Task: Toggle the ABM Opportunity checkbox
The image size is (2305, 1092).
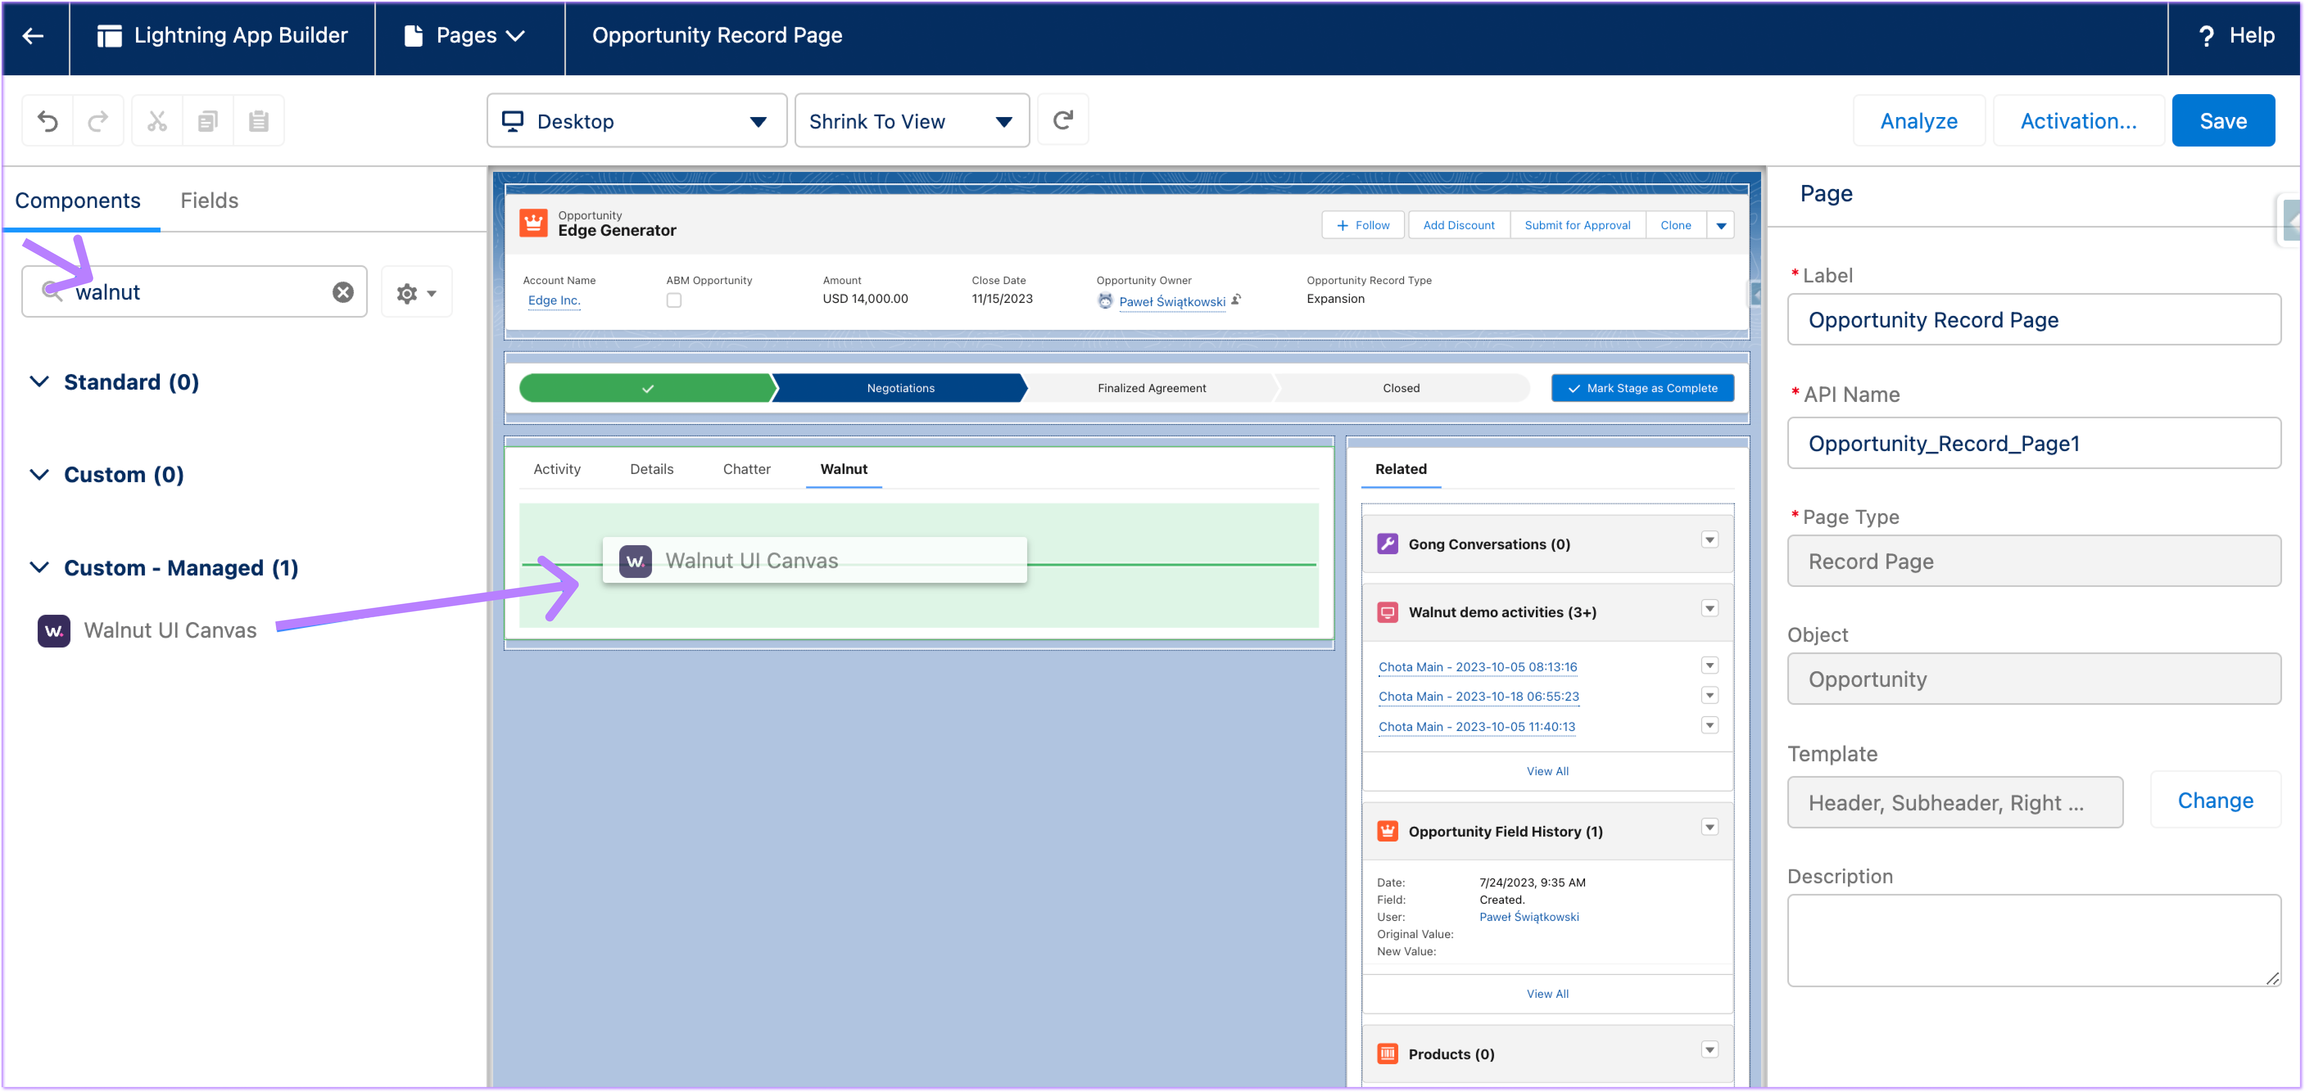Action: [674, 300]
